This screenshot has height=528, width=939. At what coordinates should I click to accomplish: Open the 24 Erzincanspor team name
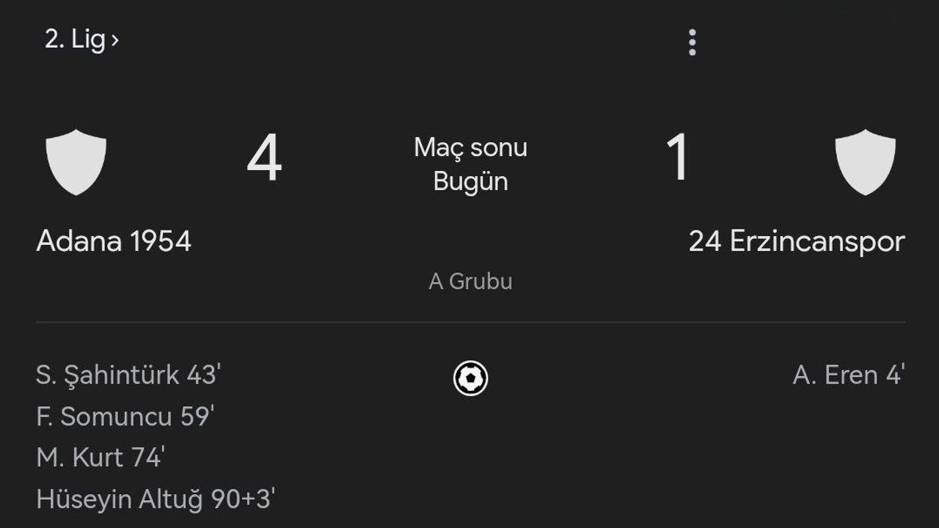tap(797, 241)
